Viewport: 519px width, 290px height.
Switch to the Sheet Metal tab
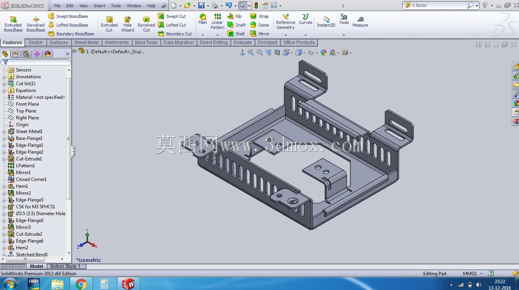click(x=87, y=43)
